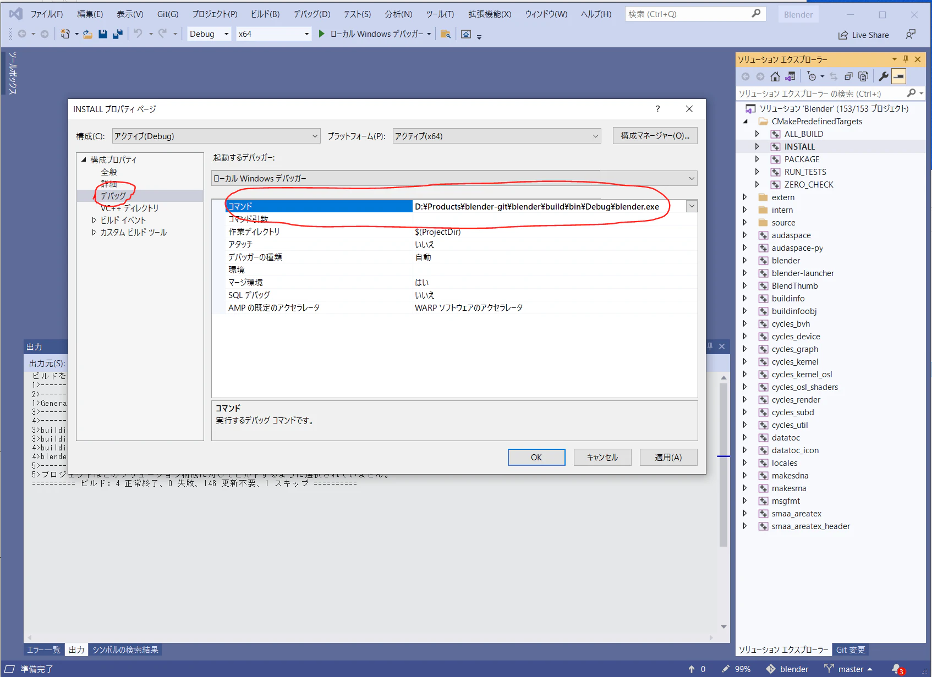Click the Show All Files icon

(863, 76)
